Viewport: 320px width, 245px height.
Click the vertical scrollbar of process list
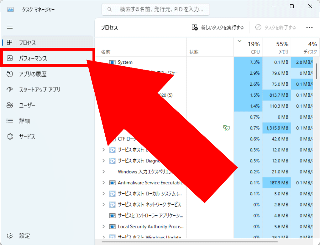317,71
